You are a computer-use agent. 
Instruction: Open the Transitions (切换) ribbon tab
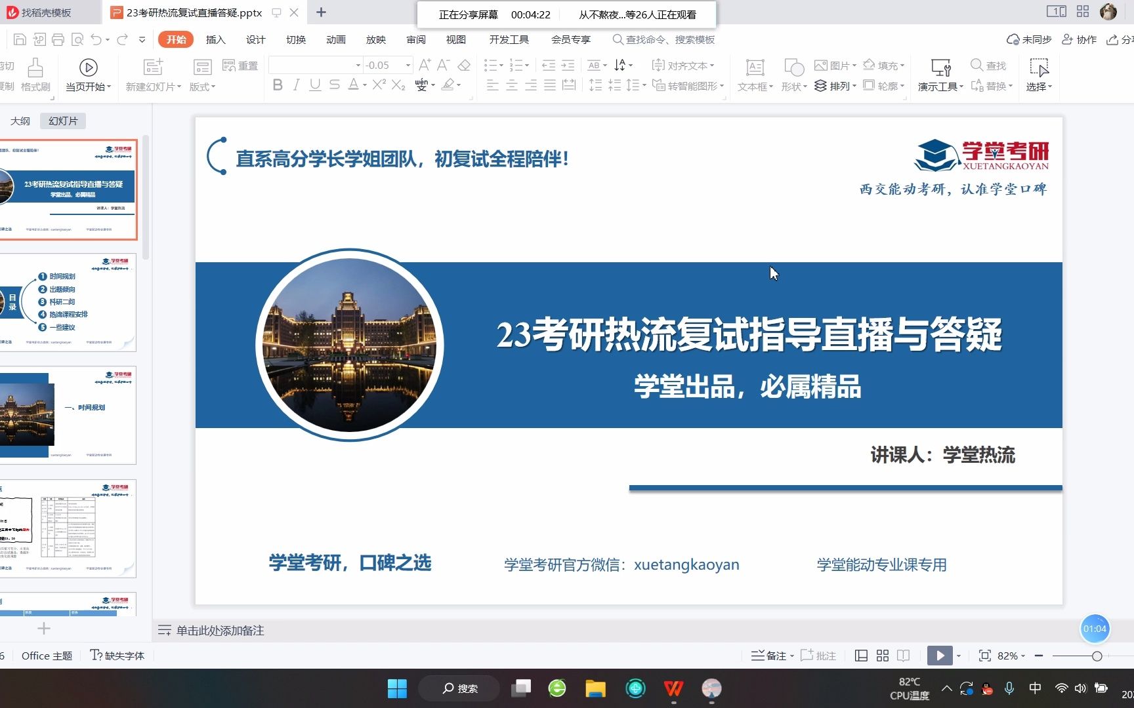[296, 40]
